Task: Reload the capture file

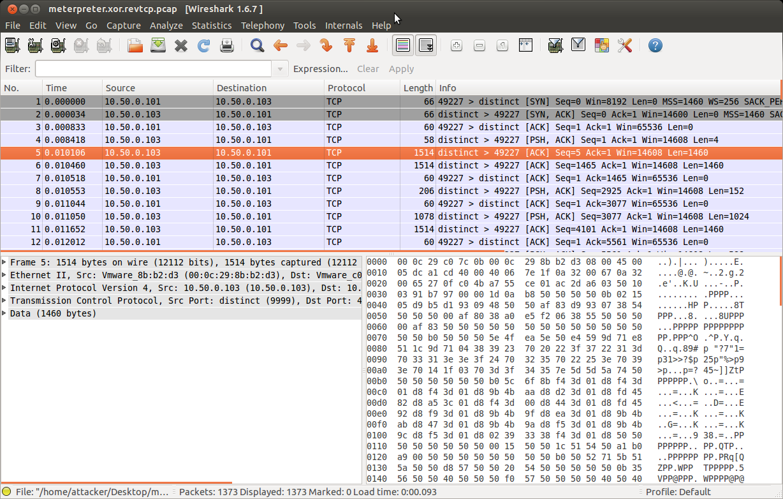Action: (x=204, y=45)
